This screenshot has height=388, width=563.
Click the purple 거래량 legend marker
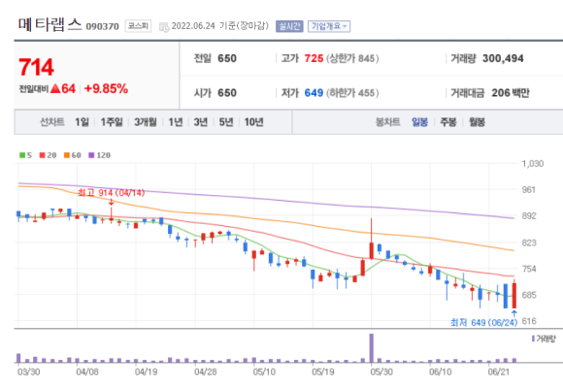[533, 339]
